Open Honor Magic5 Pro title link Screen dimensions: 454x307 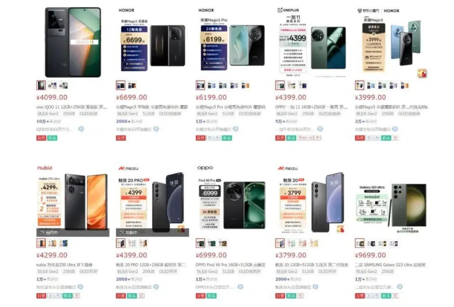230,107
